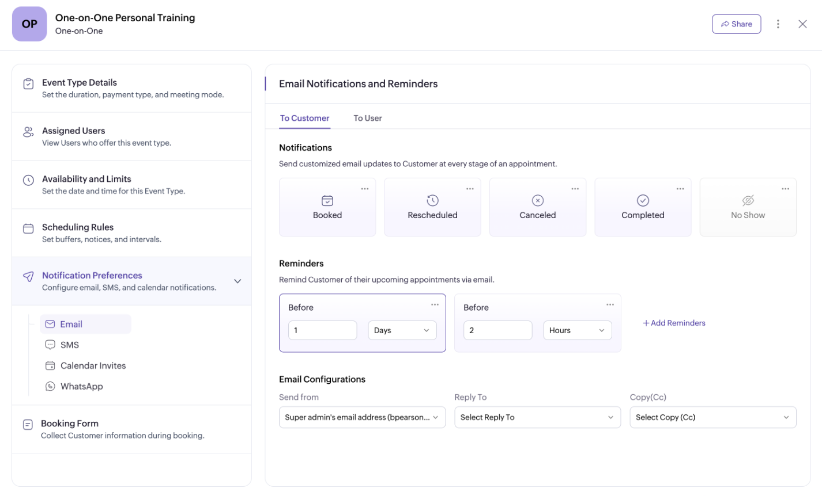Click the Add Reminders link

click(674, 323)
